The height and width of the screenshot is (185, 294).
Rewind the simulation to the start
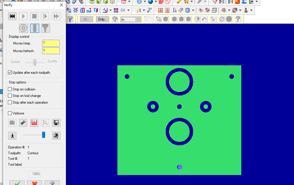12,16
